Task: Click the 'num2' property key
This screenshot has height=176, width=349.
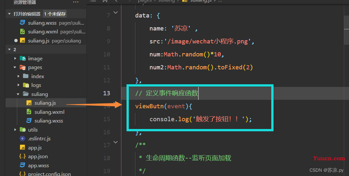Action: 157,67
